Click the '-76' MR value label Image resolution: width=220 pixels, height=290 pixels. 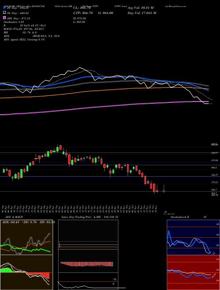(115, 279)
